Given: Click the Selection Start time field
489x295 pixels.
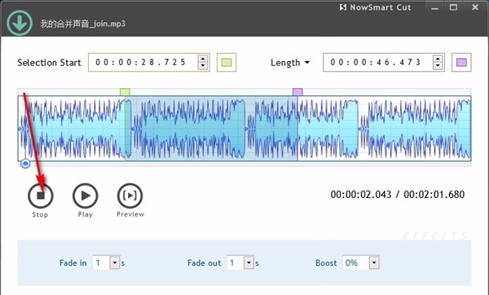Looking at the screenshot, I should coord(143,63).
